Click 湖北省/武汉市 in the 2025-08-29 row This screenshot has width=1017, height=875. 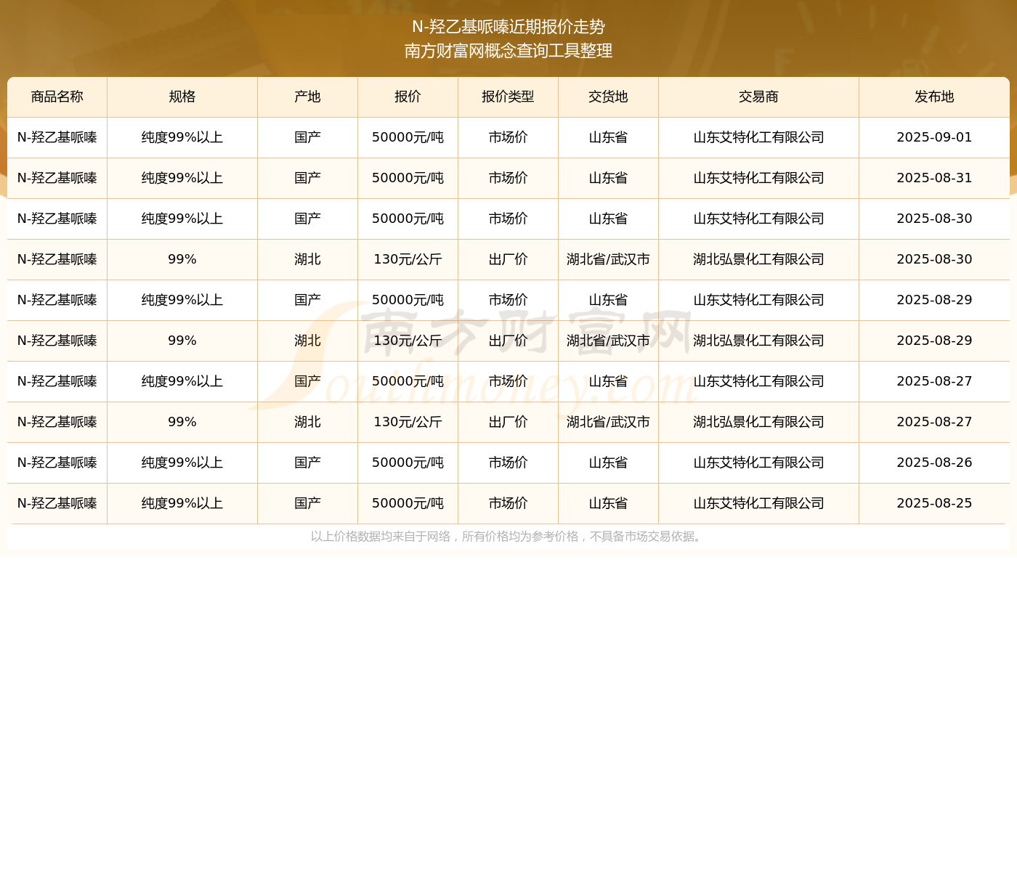[x=609, y=341]
